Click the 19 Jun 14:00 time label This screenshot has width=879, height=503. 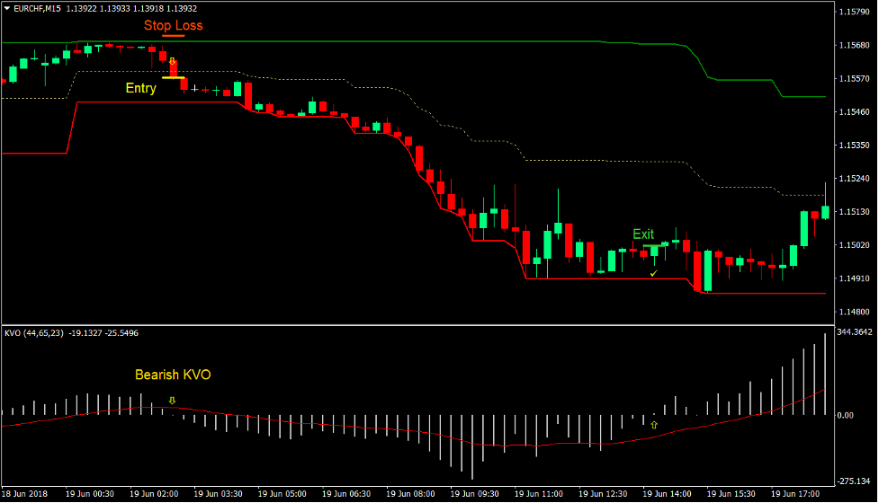coord(667,494)
